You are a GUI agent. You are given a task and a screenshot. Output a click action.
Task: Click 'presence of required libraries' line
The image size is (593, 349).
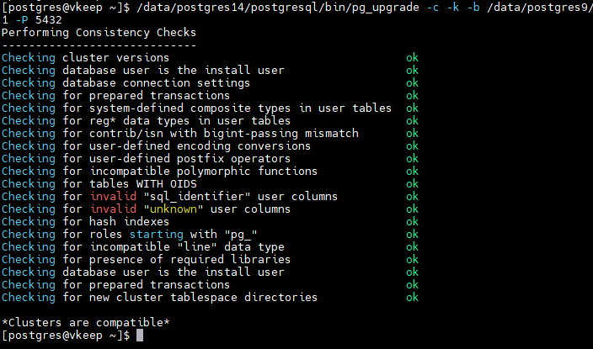[146, 260]
